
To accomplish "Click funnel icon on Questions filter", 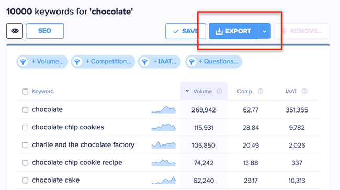I will (x=191, y=62).
